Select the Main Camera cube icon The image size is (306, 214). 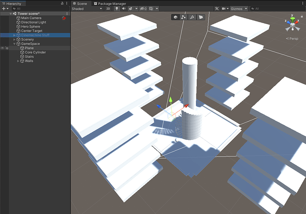[18, 18]
